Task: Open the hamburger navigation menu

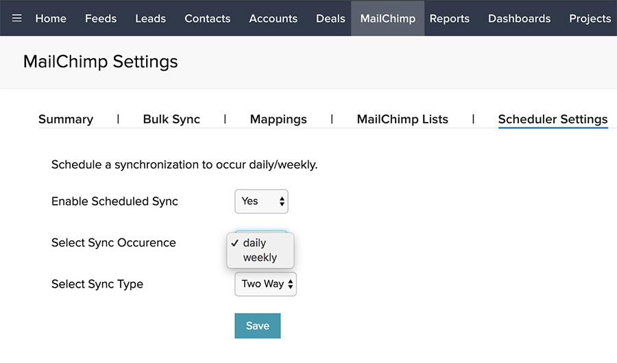Action: tap(17, 18)
